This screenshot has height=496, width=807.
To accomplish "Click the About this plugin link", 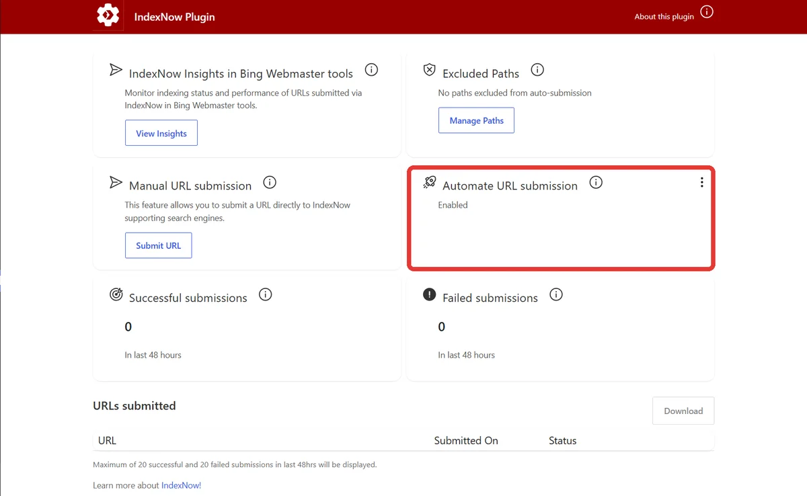I will [x=664, y=17].
